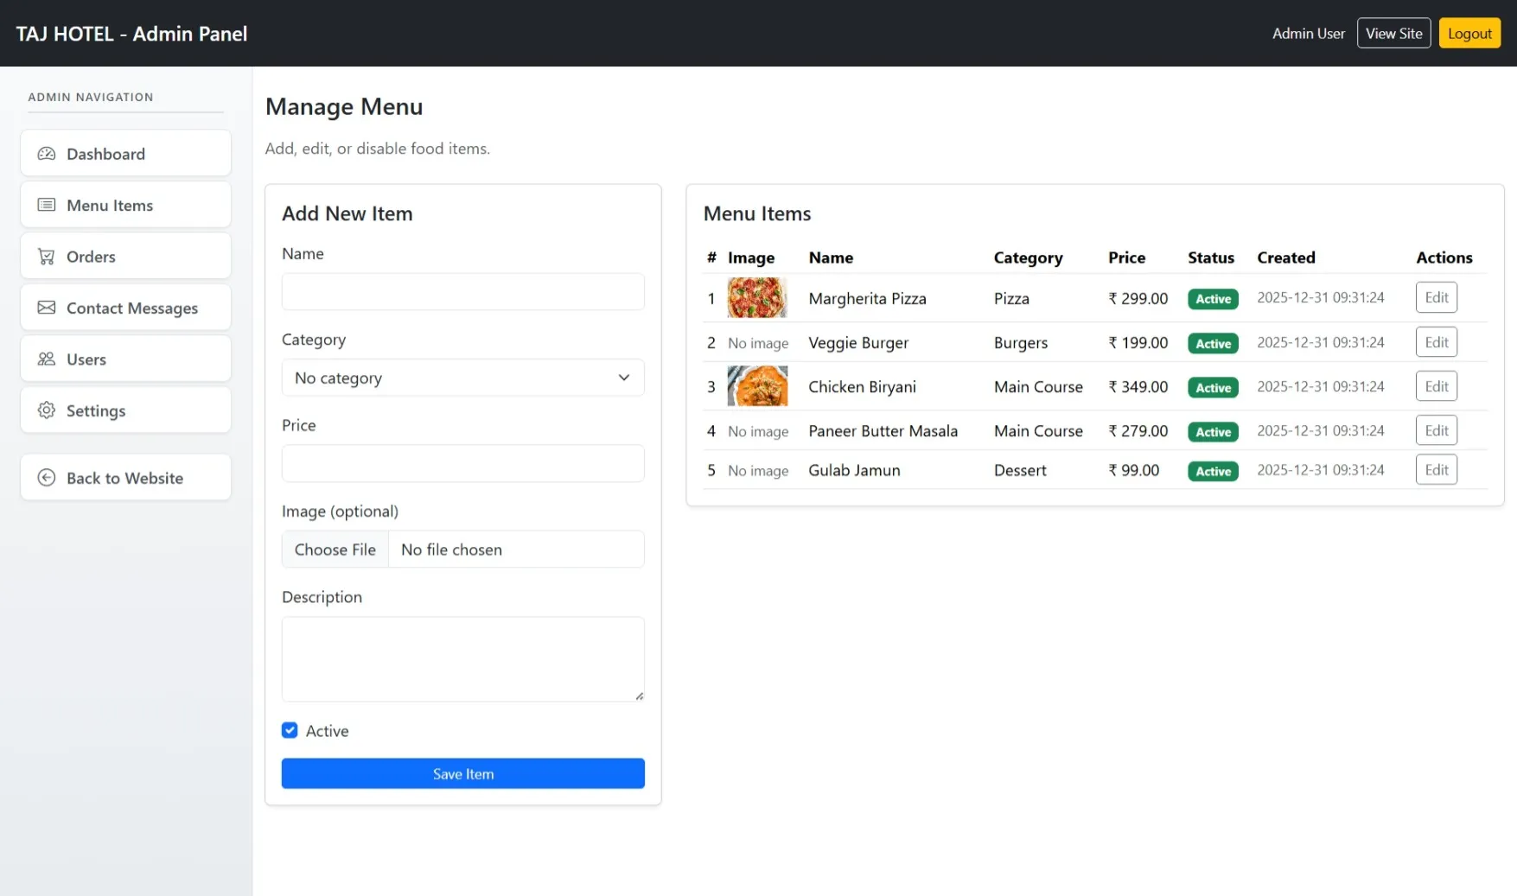Open the Category dropdown showing No category
This screenshot has height=896, width=1517.
[462, 378]
